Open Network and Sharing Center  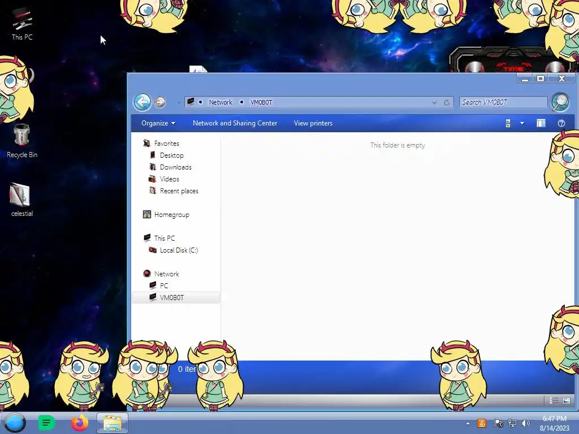coord(235,123)
